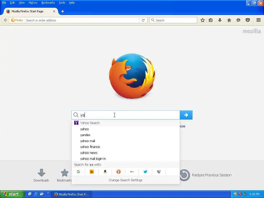This screenshot has height=198, width=264.
Task: Save to Pocket icon
Action: pyautogui.click(x=247, y=20)
